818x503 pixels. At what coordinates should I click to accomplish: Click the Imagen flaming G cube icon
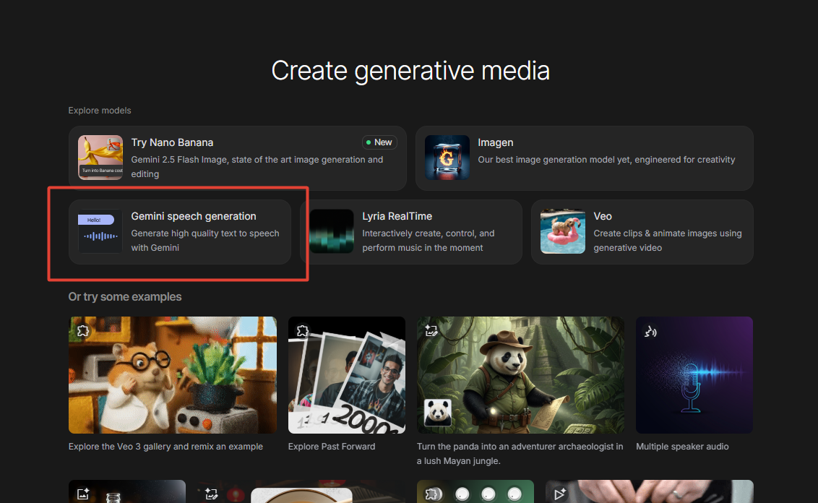tap(447, 158)
